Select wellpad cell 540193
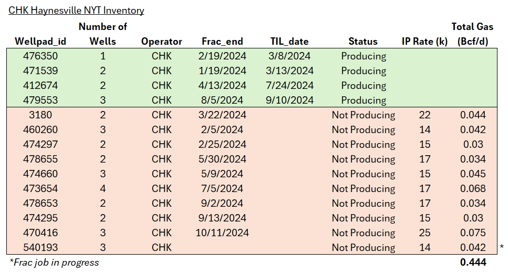 coord(41,248)
